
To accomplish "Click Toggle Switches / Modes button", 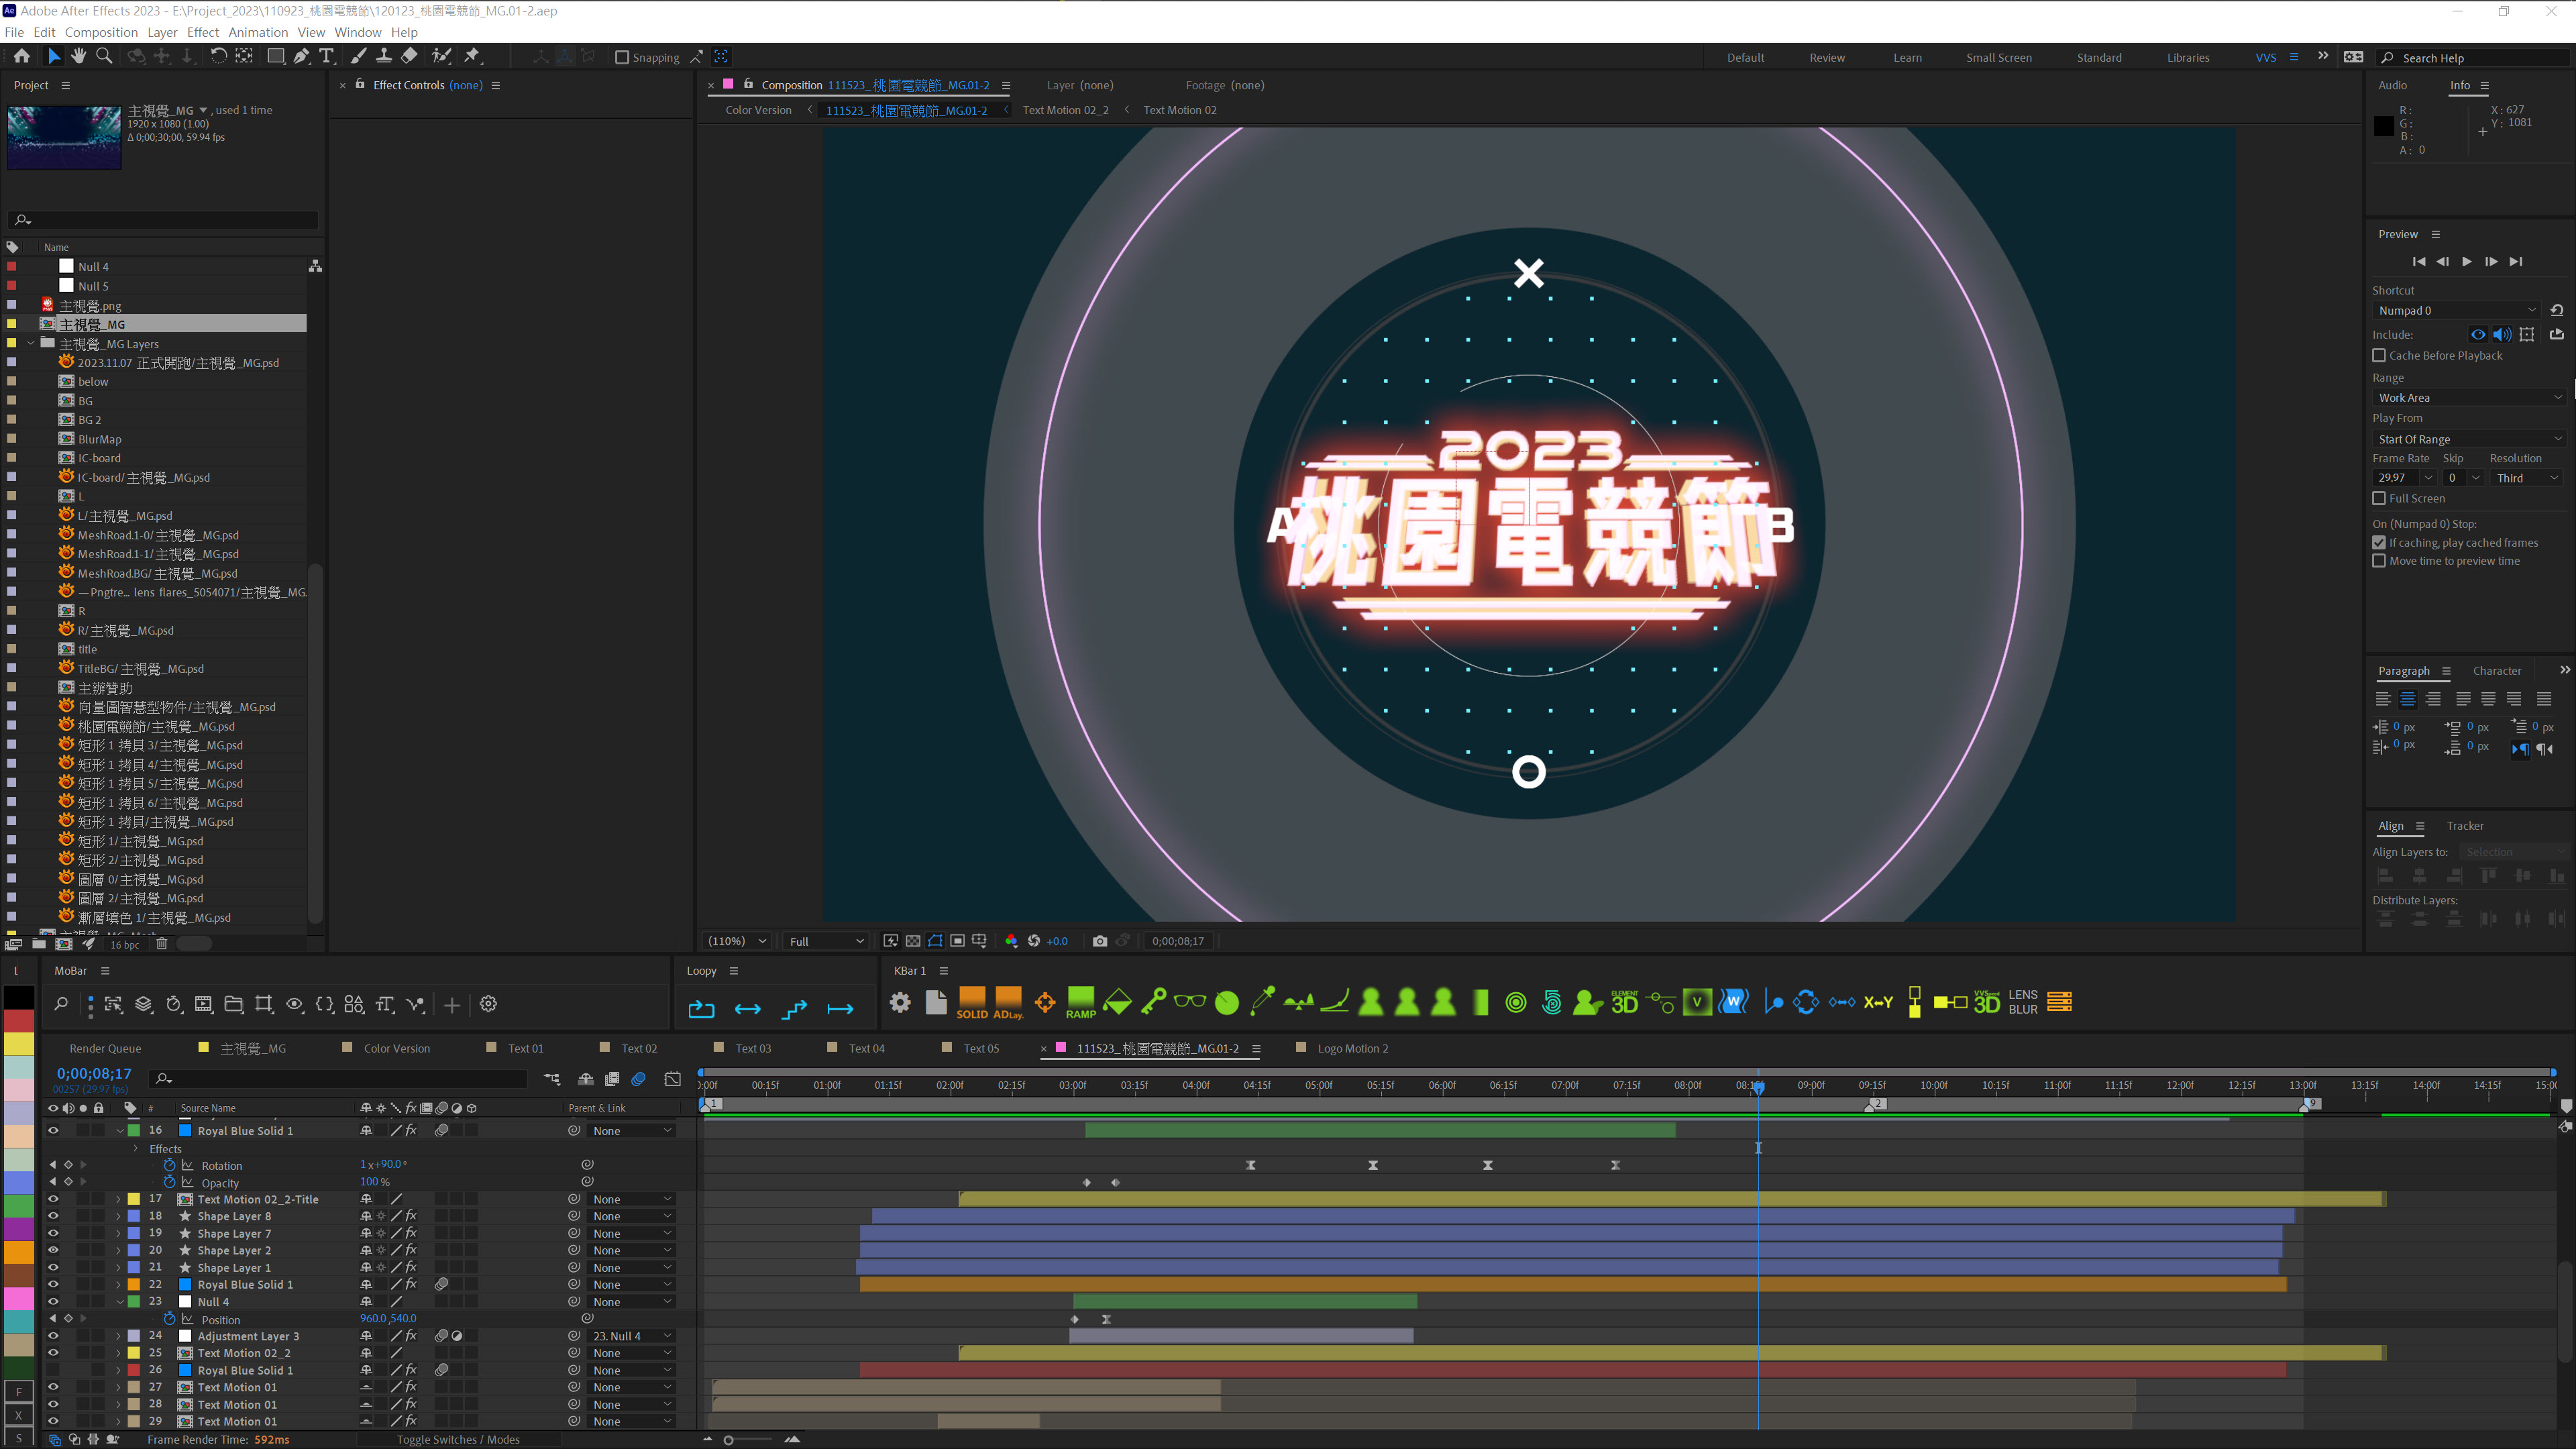I will (x=458, y=1440).
